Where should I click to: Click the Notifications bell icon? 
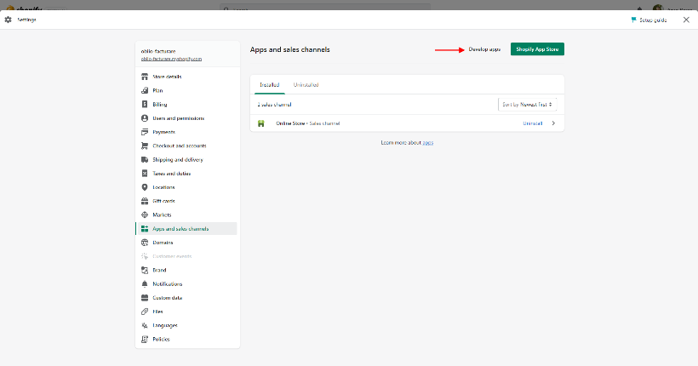click(x=145, y=283)
